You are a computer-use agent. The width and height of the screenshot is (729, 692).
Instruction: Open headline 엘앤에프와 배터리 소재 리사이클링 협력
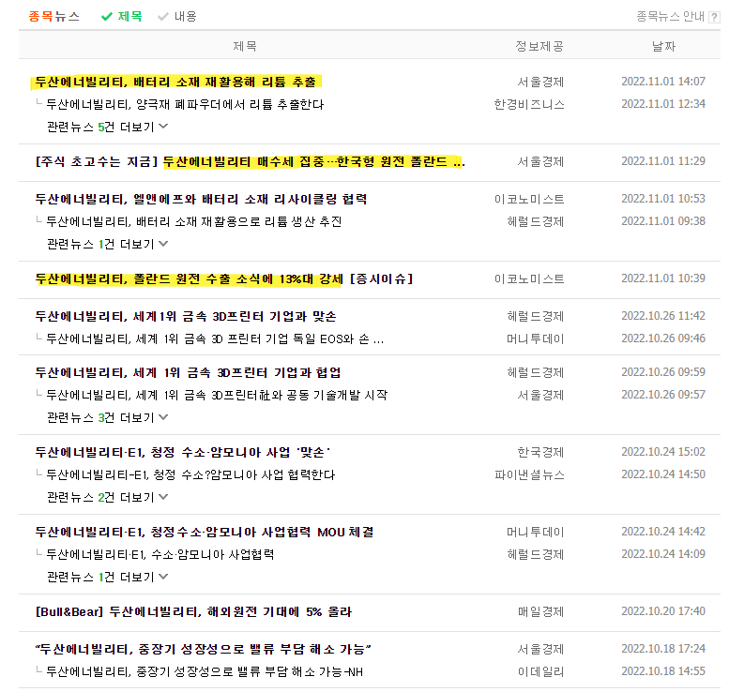tap(202, 200)
